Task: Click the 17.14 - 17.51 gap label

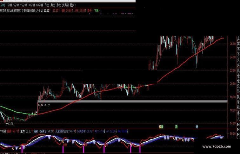Action: pos(44,105)
